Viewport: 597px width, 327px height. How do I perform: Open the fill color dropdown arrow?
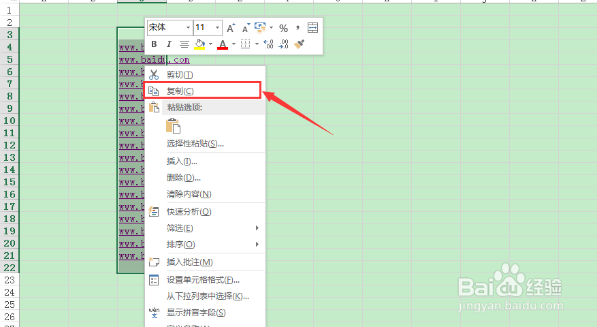pos(210,44)
